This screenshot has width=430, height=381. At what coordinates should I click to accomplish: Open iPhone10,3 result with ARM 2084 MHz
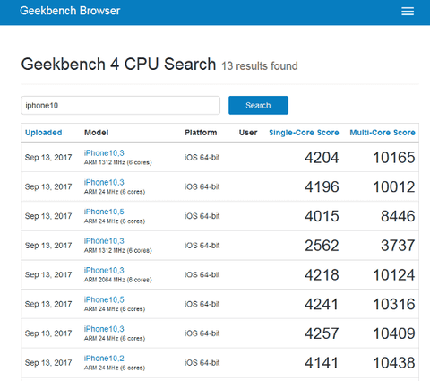coord(104,270)
